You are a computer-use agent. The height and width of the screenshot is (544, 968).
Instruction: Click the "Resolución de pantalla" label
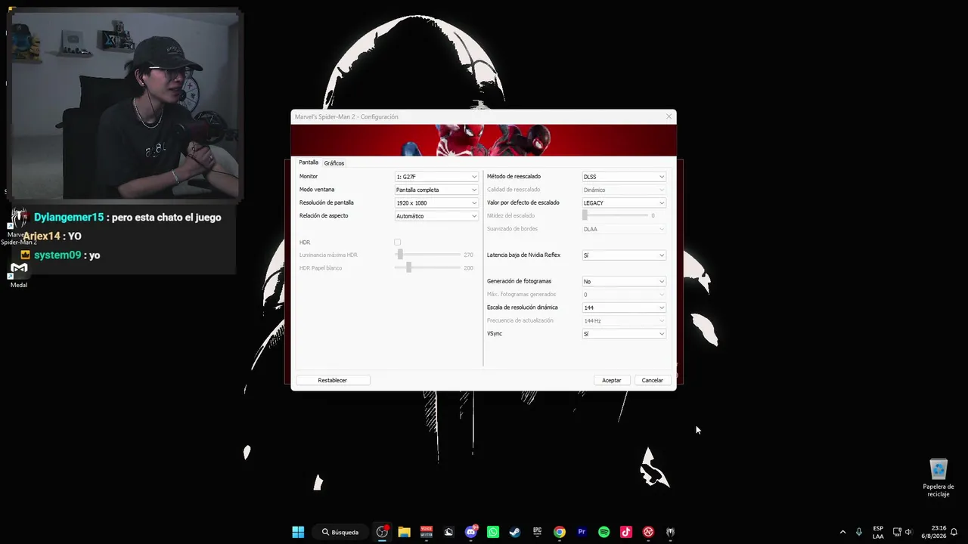[327, 202]
